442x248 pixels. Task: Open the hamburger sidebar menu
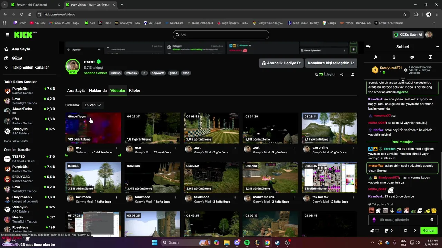tap(7, 35)
